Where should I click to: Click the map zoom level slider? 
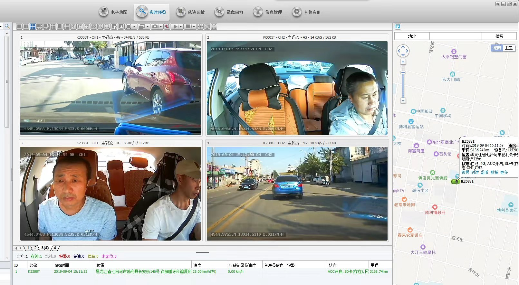403,73
